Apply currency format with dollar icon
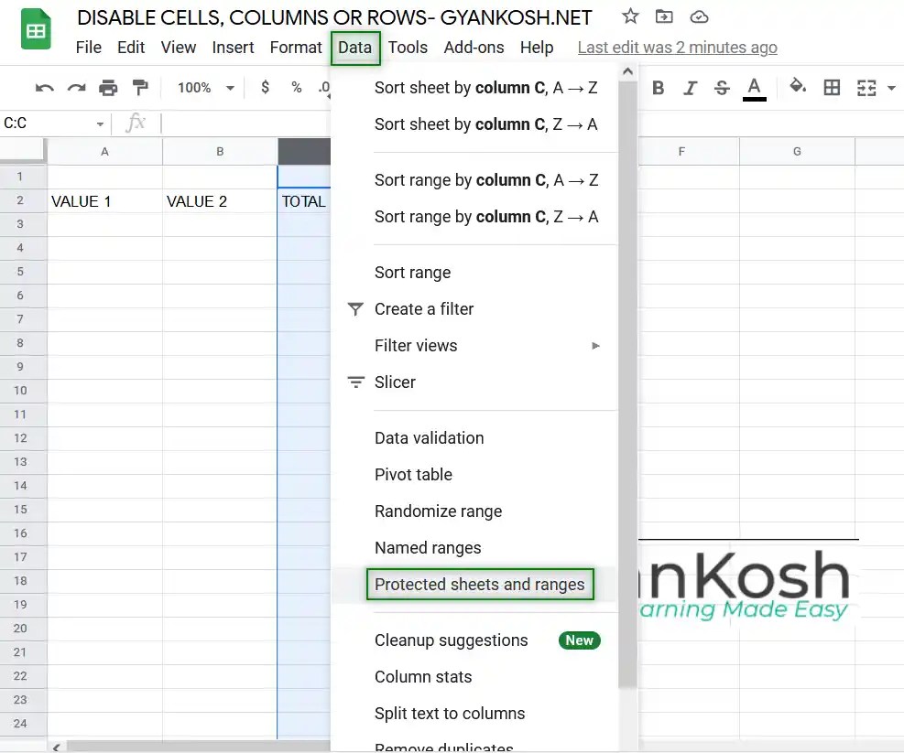Viewport: 904px width, 753px height. pyautogui.click(x=264, y=87)
